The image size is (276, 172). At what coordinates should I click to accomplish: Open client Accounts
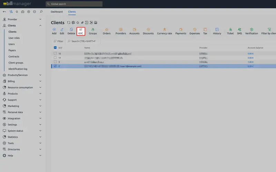(x=134, y=31)
